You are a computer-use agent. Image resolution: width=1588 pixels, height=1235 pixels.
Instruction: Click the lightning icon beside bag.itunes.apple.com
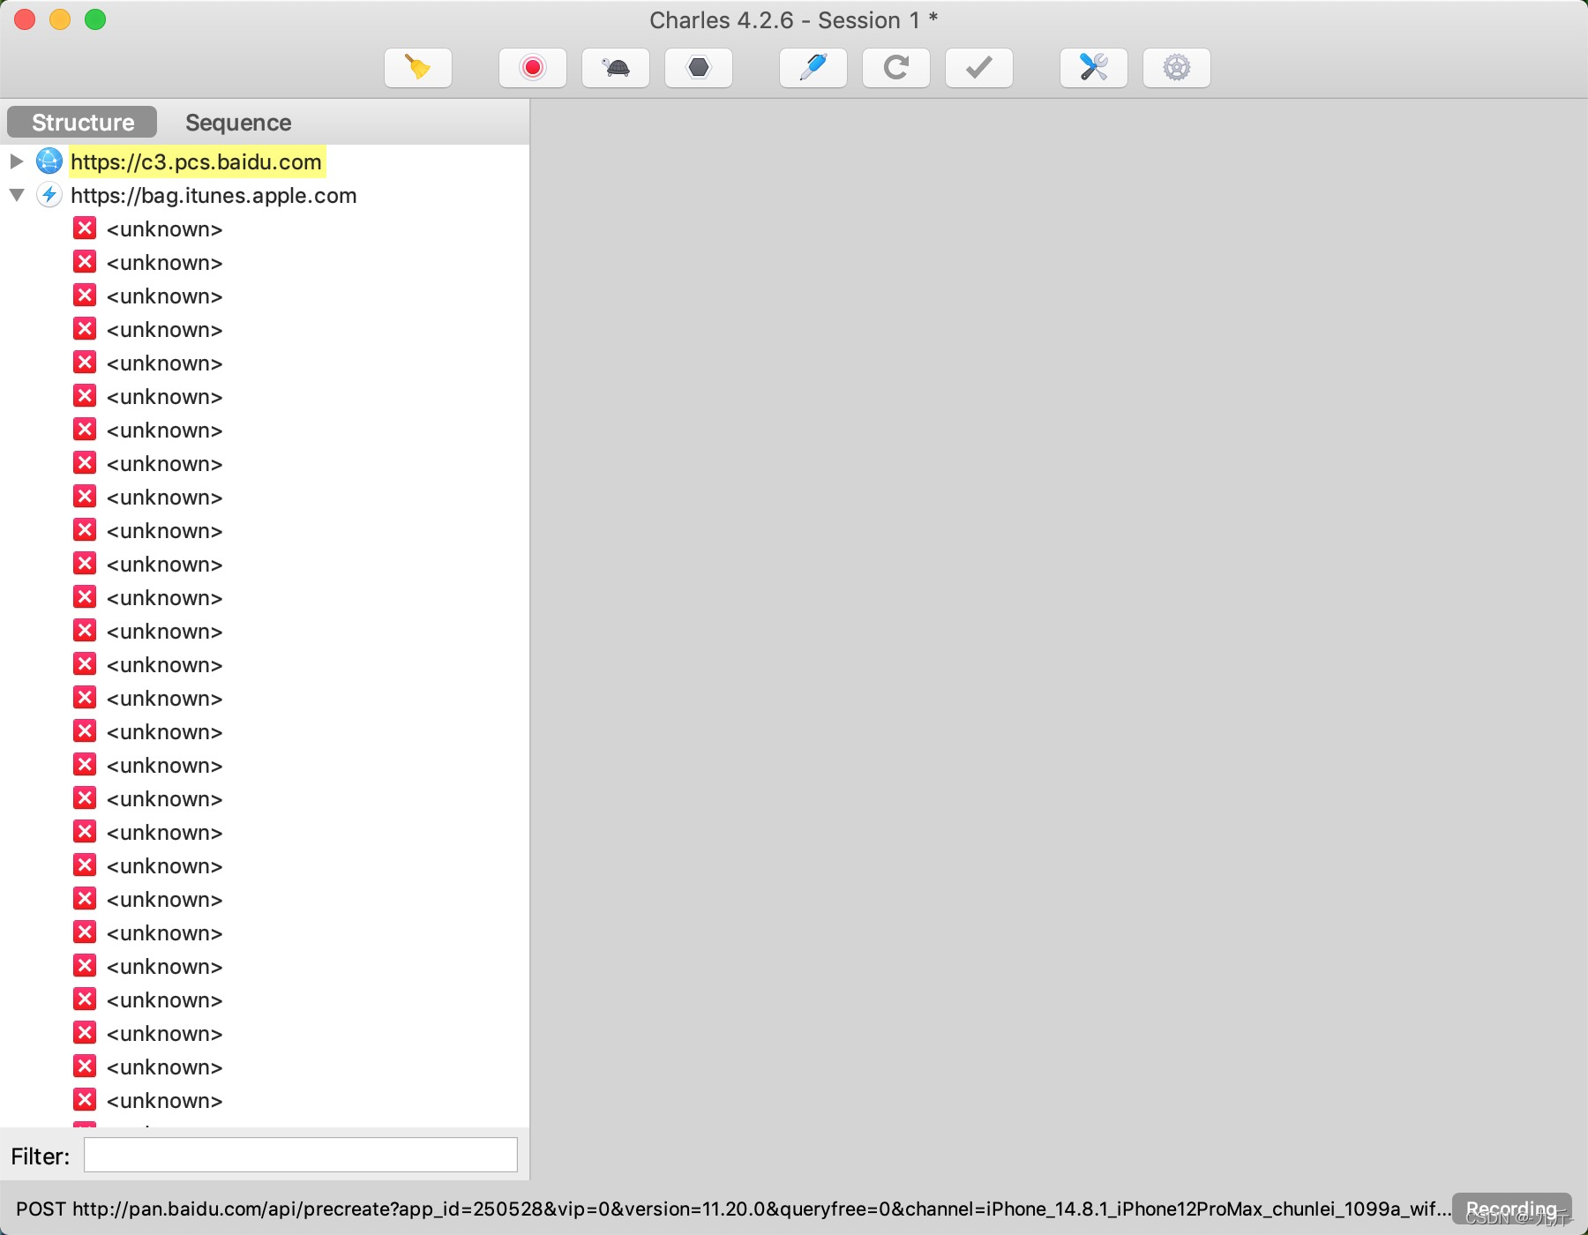[49, 195]
